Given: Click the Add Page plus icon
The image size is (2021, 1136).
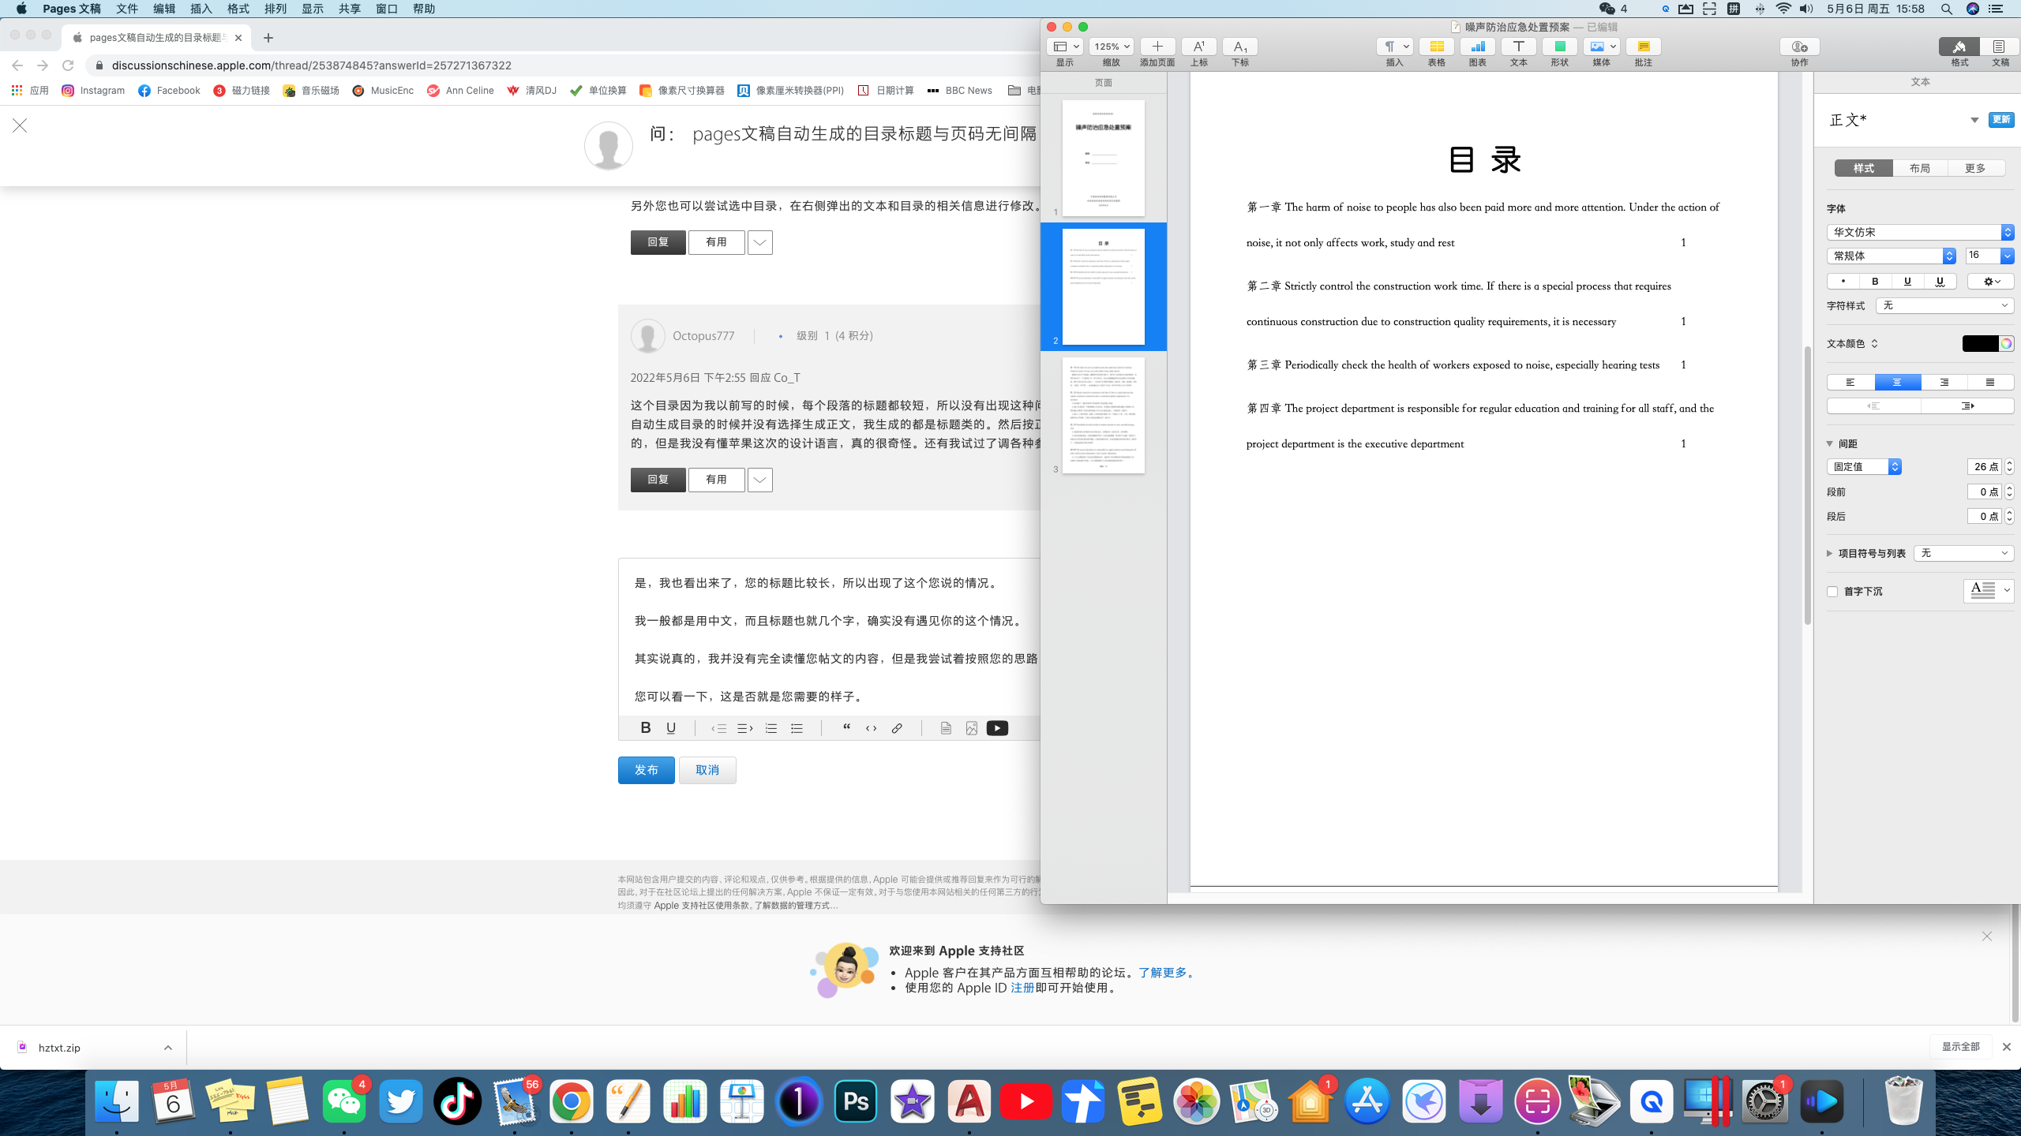Looking at the screenshot, I should click(1157, 47).
